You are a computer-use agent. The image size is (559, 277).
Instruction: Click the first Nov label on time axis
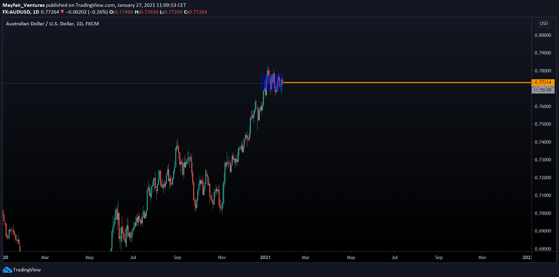(222, 258)
